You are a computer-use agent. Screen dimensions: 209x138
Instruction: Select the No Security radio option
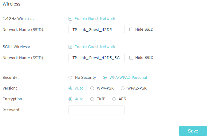click(x=70, y=78)
